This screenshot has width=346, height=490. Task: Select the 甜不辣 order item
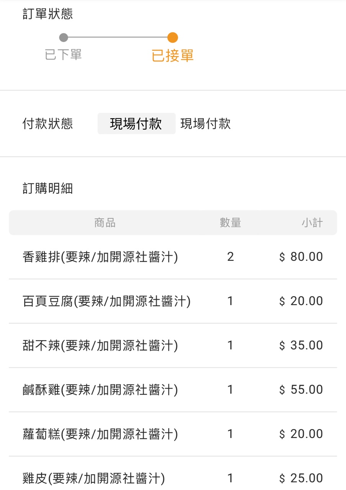pos(100,346)
